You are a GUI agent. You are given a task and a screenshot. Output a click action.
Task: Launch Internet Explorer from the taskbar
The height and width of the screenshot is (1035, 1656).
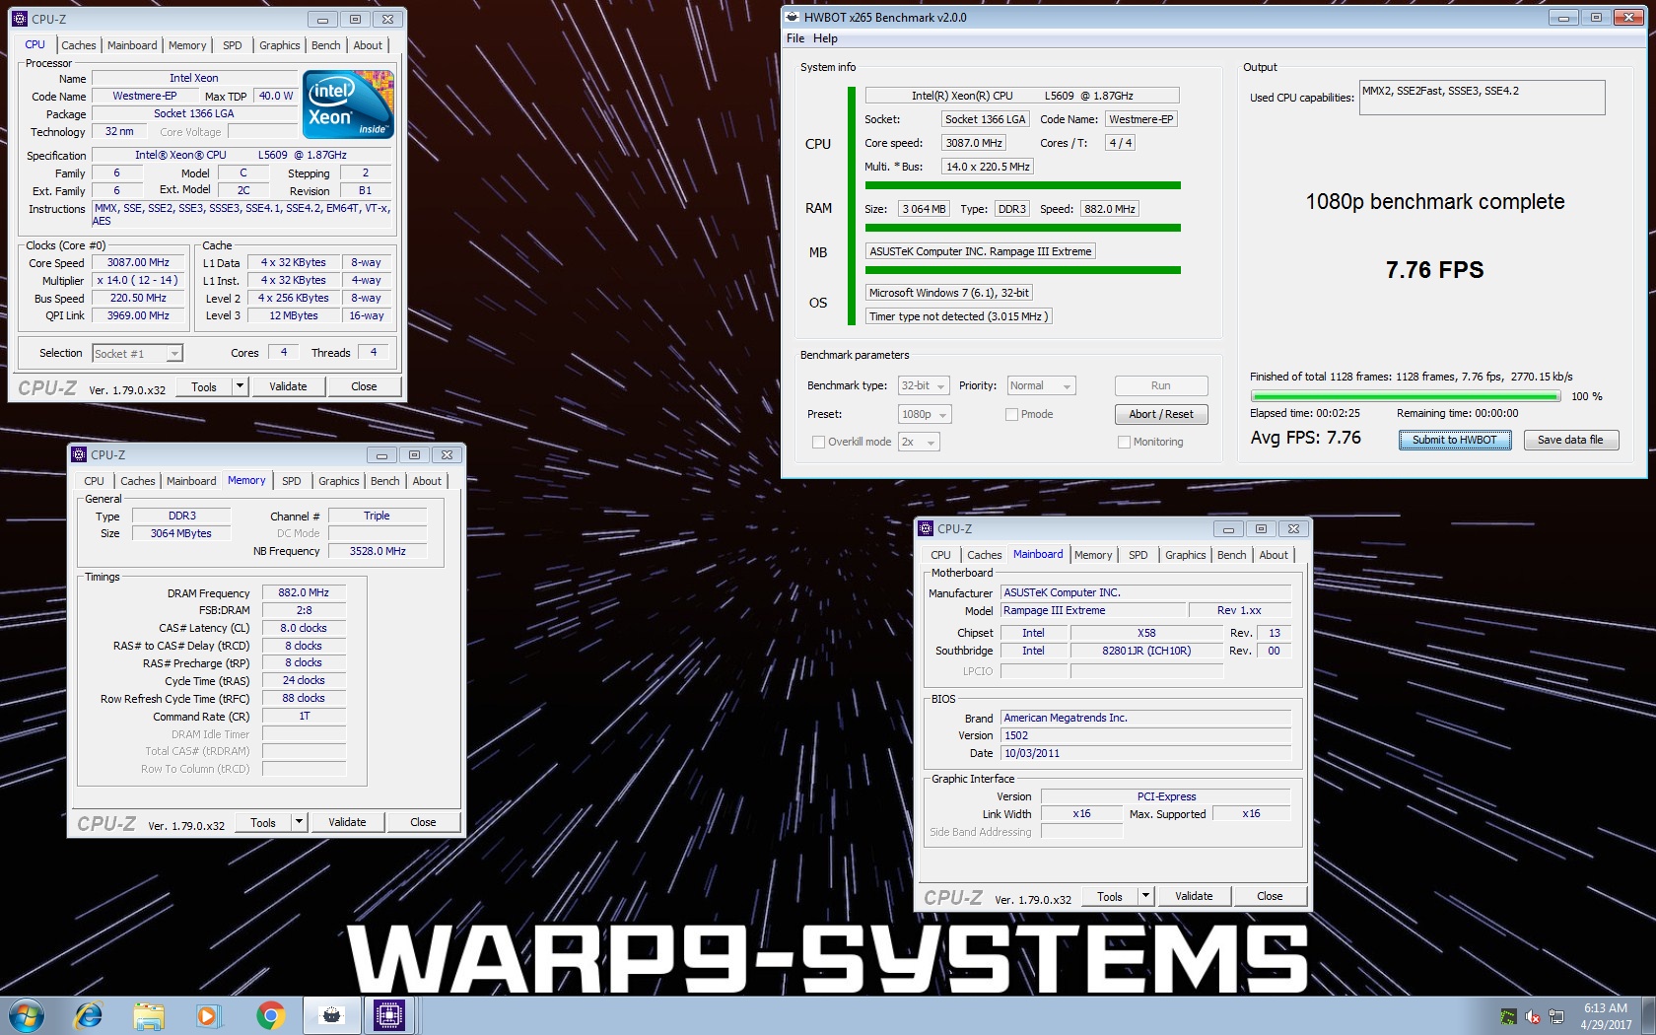[x=89, y=1015]
